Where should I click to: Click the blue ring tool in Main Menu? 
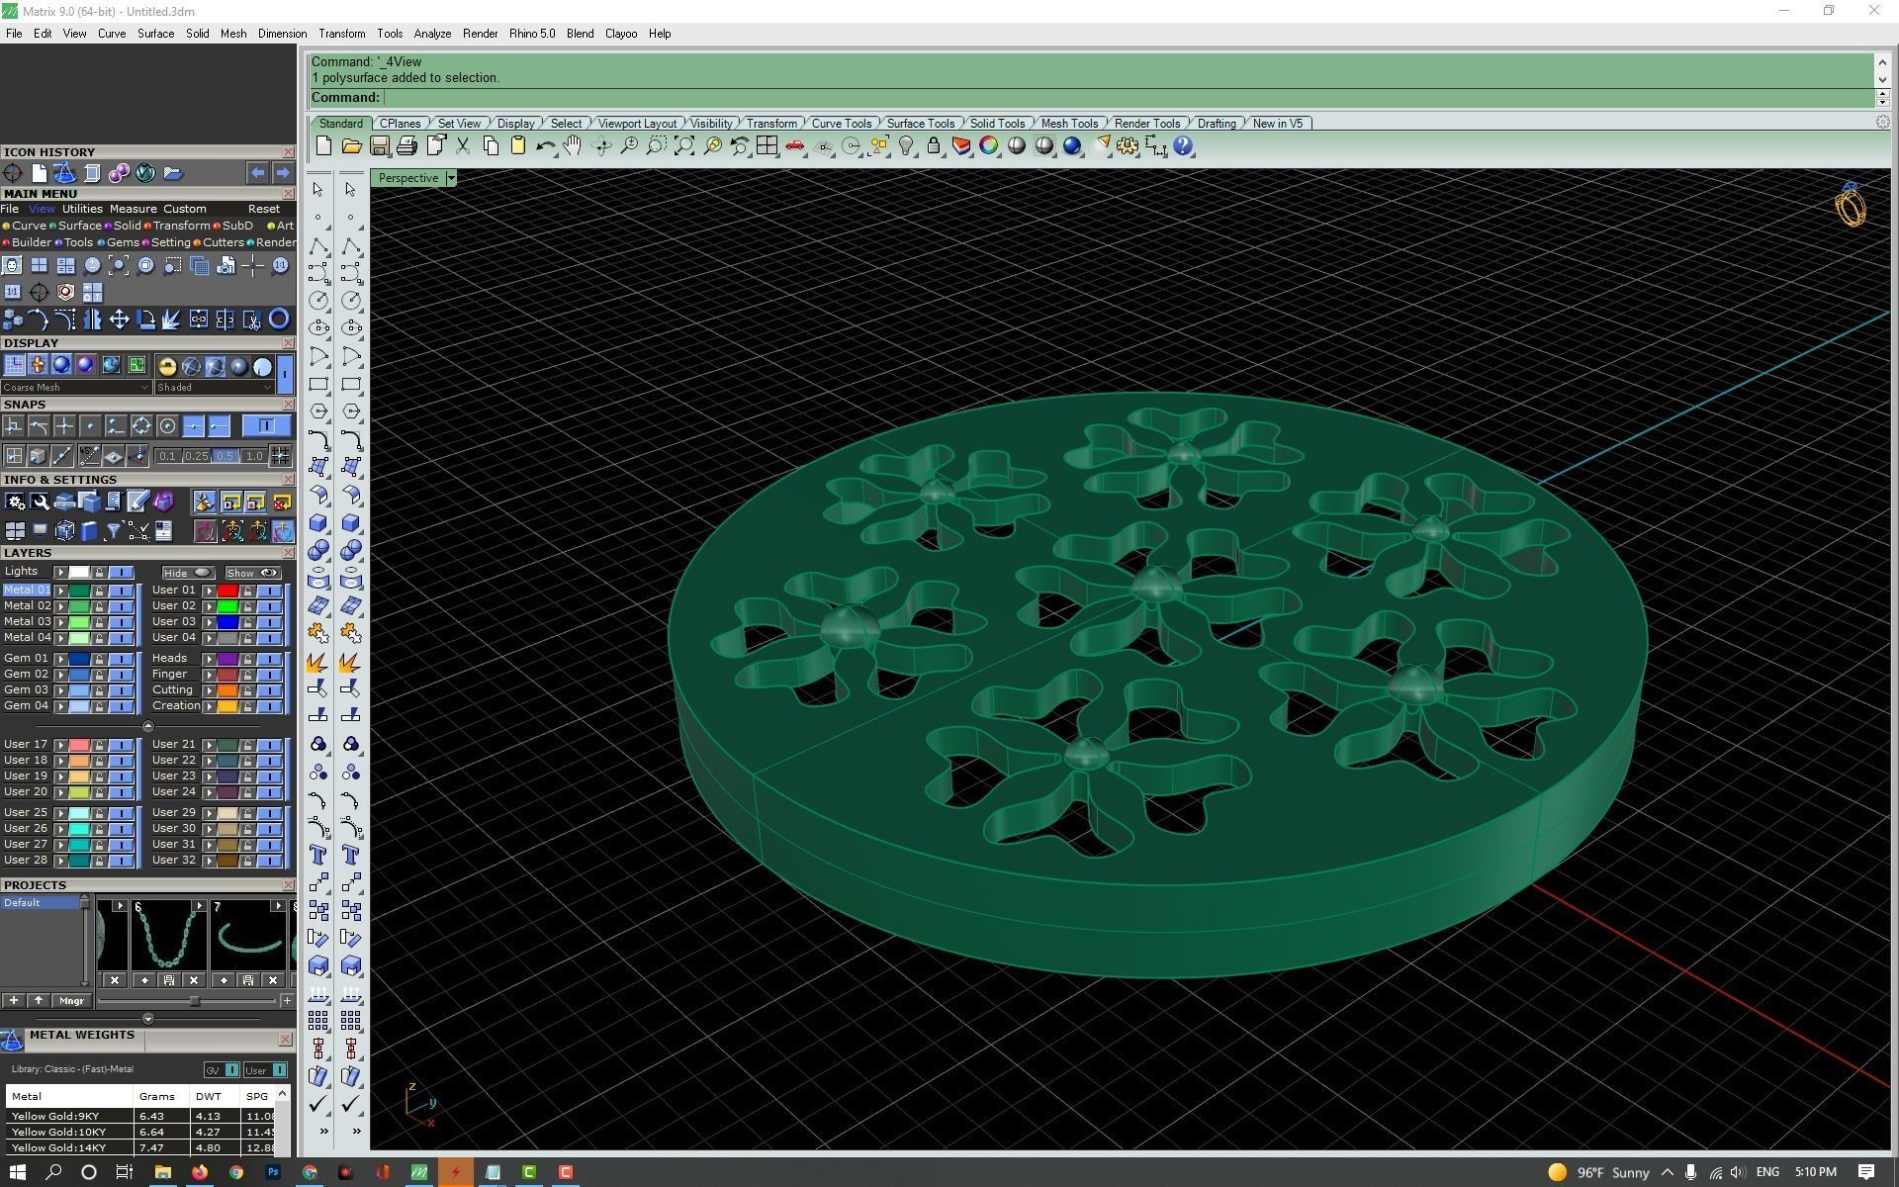(279, 319)
